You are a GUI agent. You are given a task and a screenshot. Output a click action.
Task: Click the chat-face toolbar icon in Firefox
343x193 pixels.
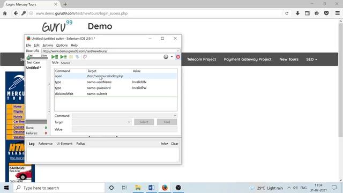317,13
